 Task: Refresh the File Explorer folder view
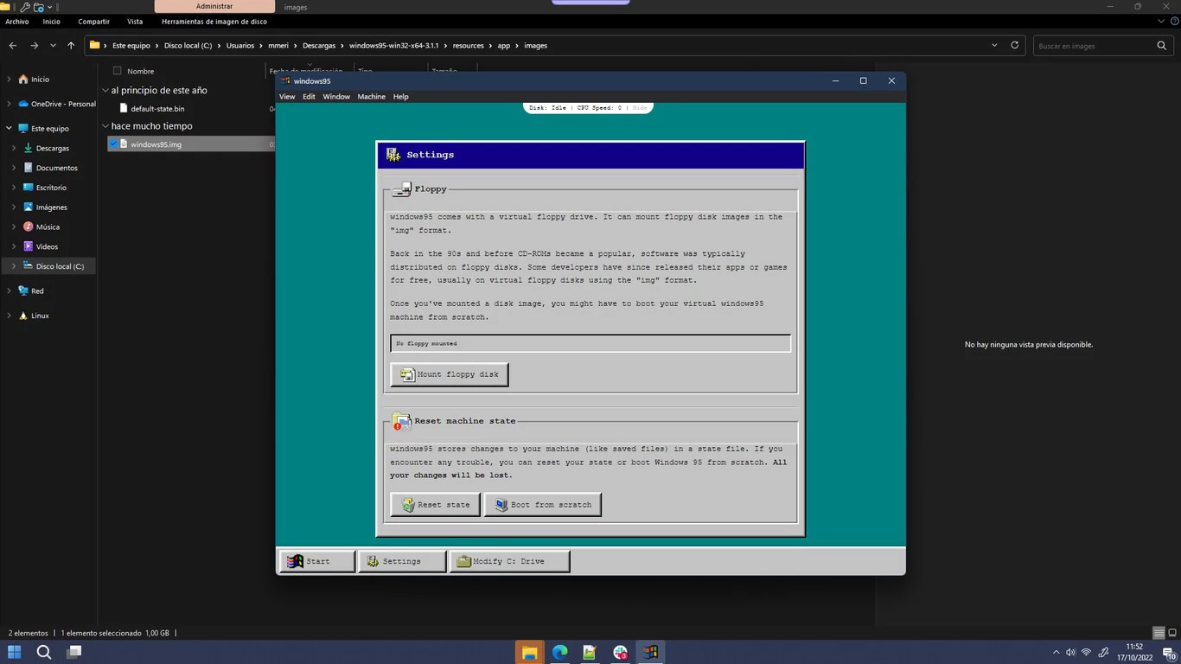click(x=1015, y=45)
